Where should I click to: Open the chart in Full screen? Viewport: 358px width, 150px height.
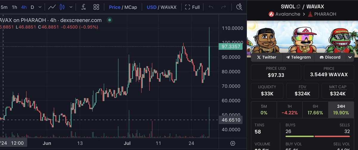(192, 7)
